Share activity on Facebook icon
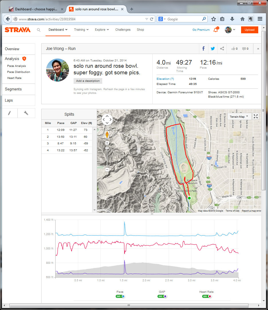Viewport: 268px width, 310px height. click(204, 49)
